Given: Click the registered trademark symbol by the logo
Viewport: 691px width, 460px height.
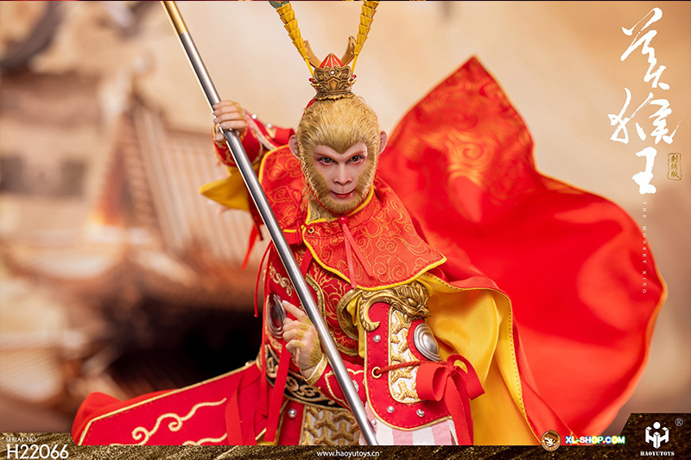Looking at the screenshot, I should (678, 422).
